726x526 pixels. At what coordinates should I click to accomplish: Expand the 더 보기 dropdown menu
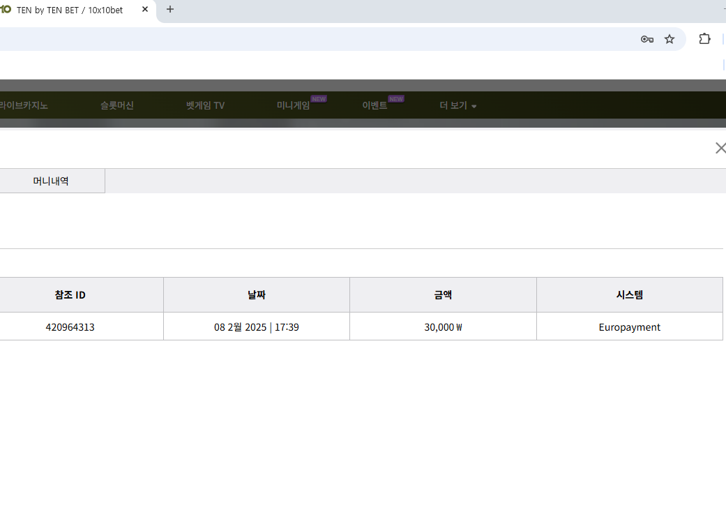click(x=458, y=106)
